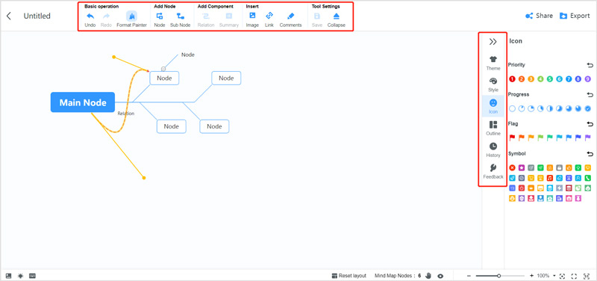Viewport: 597px width, 281px height.
Task: Select the Main Node
Action: pyautogui.click(x=83, y=102)
